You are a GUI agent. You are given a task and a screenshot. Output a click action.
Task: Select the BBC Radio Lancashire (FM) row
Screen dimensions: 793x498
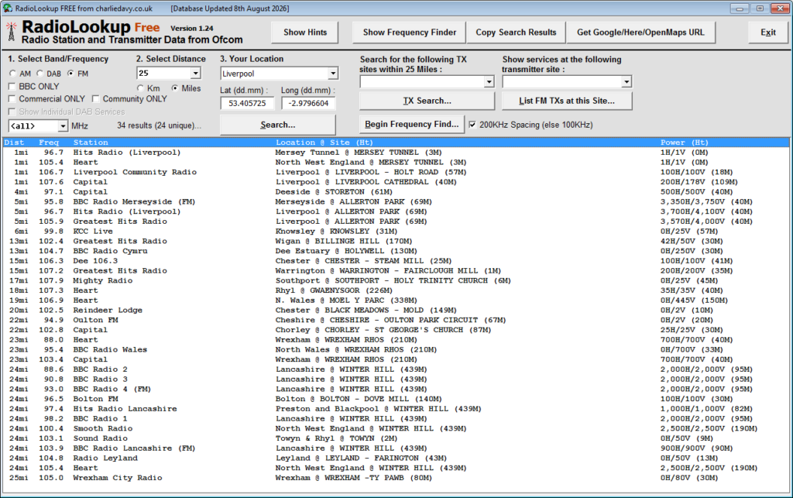click(396, 448)
